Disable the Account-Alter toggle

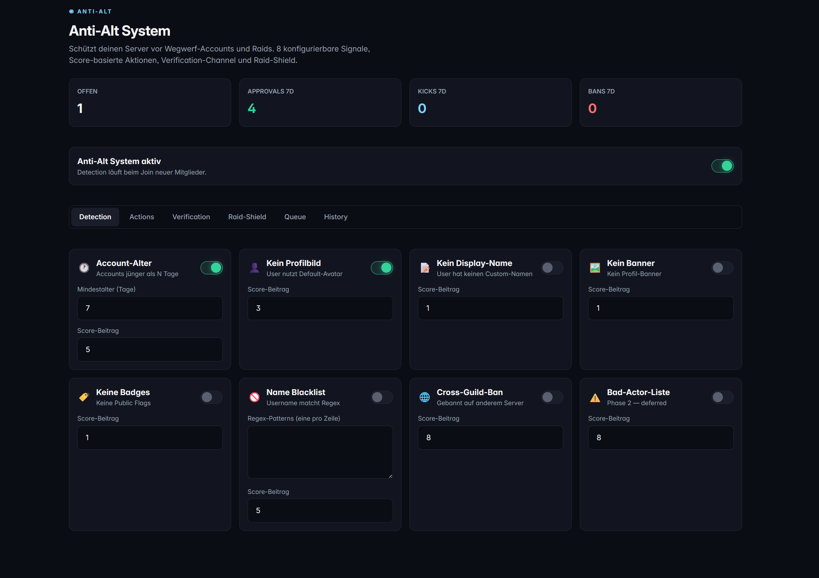click(212, 268)
